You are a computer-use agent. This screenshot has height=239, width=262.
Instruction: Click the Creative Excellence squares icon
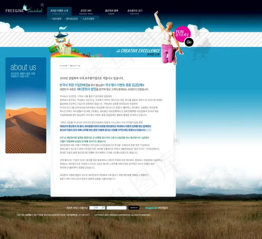tap(118, 51)
